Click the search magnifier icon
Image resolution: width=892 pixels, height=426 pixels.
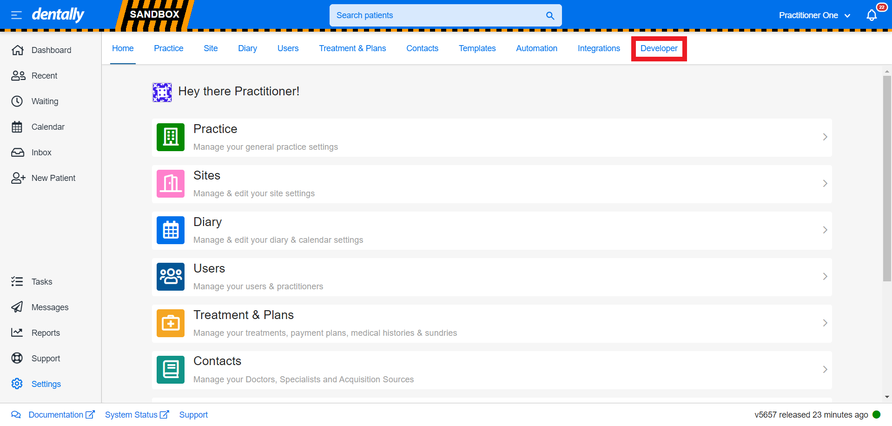click(x=550, y=15)
